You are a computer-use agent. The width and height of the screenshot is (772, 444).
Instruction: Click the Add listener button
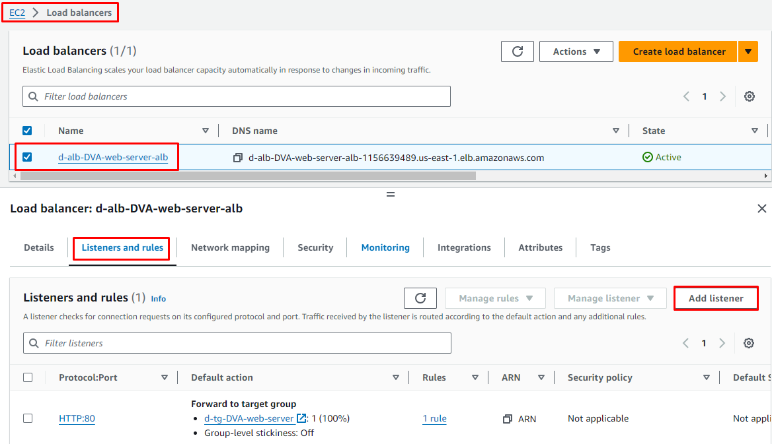716,298
